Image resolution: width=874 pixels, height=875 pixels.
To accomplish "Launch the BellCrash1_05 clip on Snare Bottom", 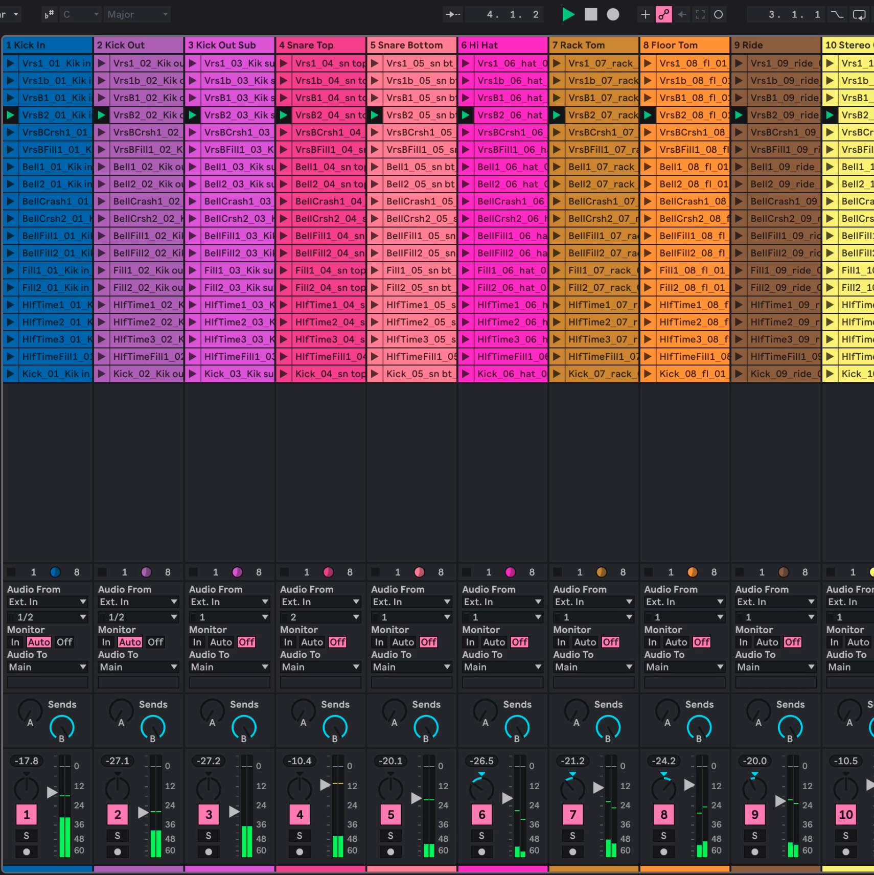I will [x=374, y=201].
